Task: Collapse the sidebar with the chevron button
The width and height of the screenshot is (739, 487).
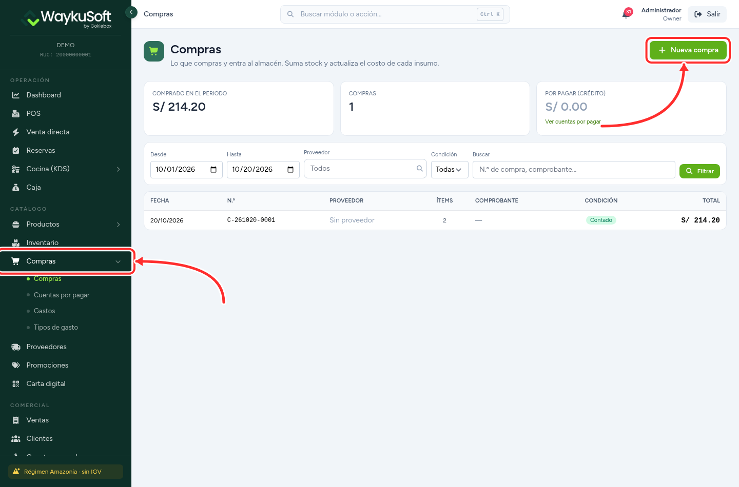Action: click(x=131, y=12)
